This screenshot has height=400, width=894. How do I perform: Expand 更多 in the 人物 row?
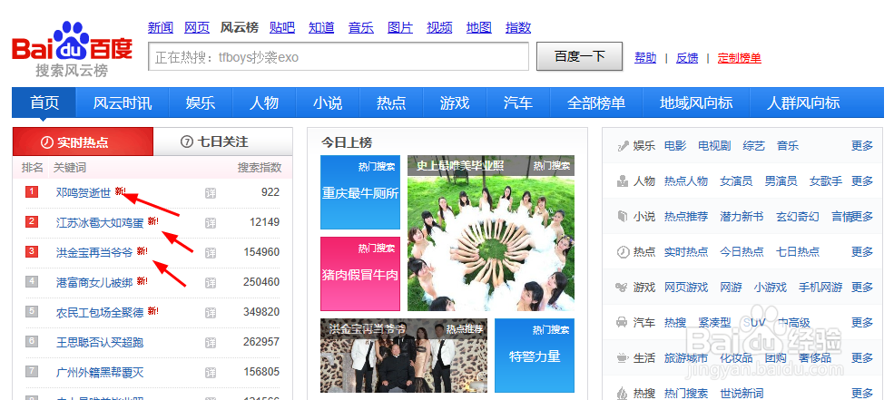click(x=862, y=181)
